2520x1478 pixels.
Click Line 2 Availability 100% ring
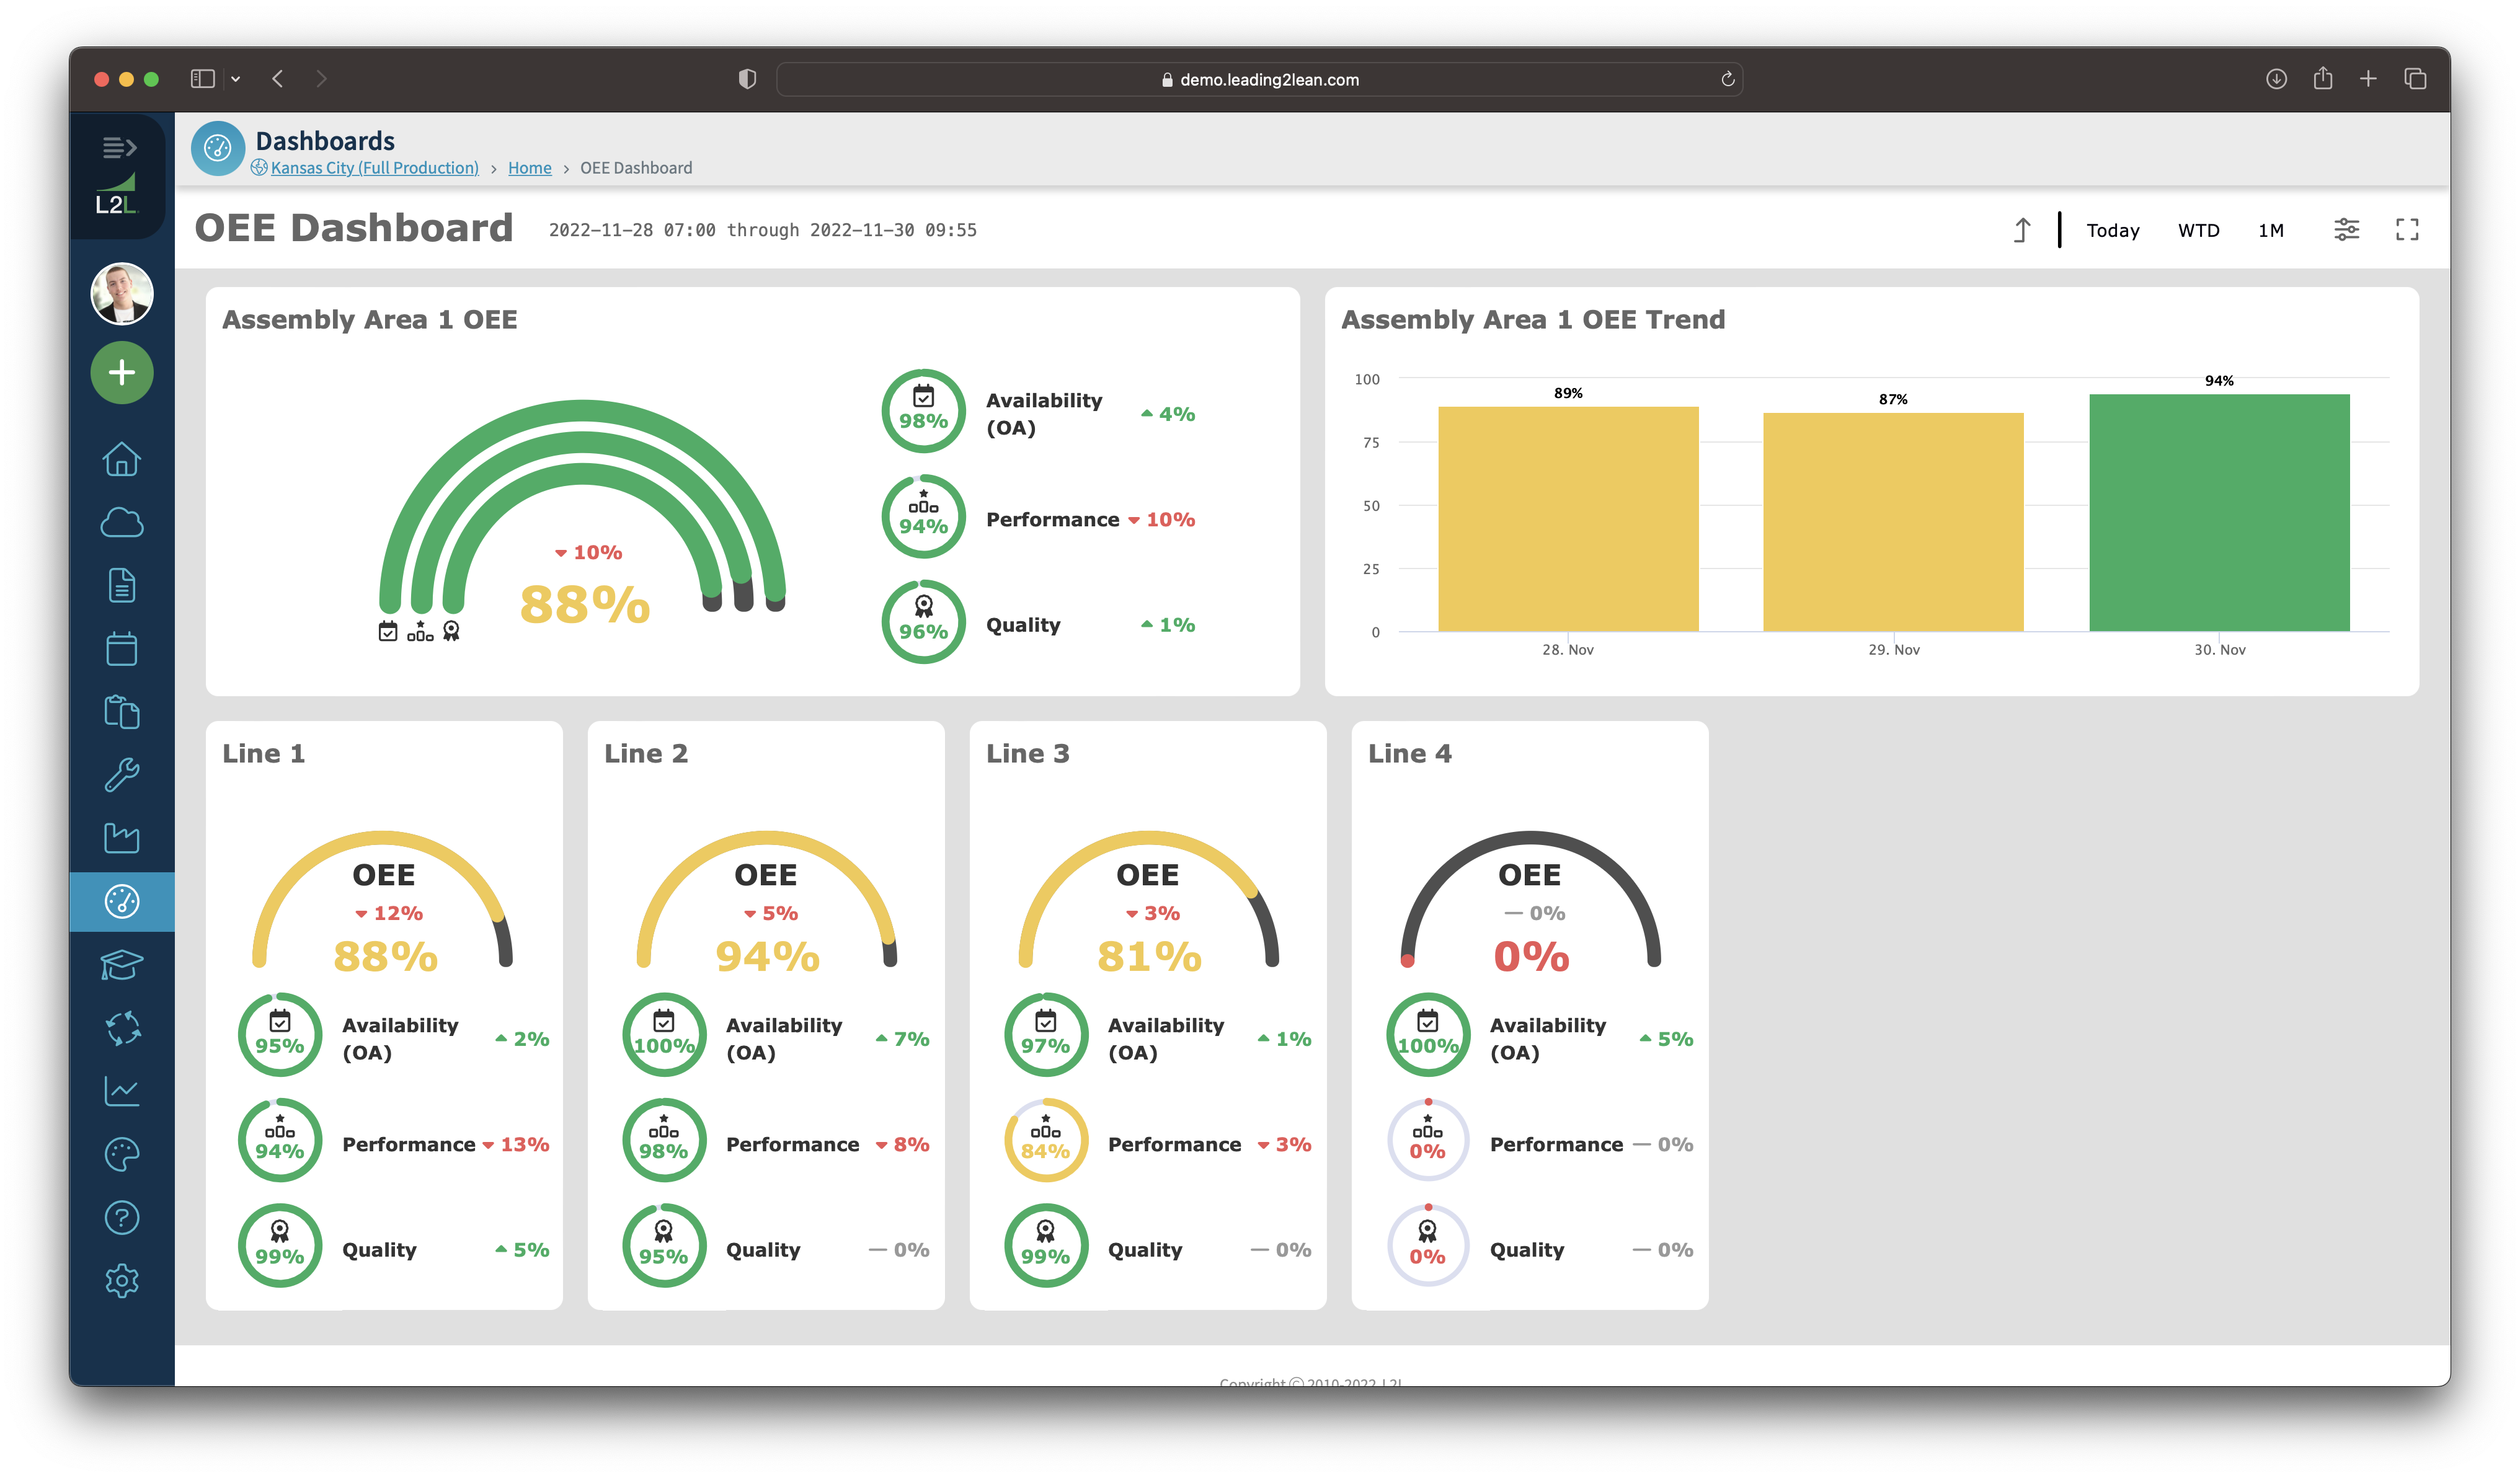pos(664,1035)
